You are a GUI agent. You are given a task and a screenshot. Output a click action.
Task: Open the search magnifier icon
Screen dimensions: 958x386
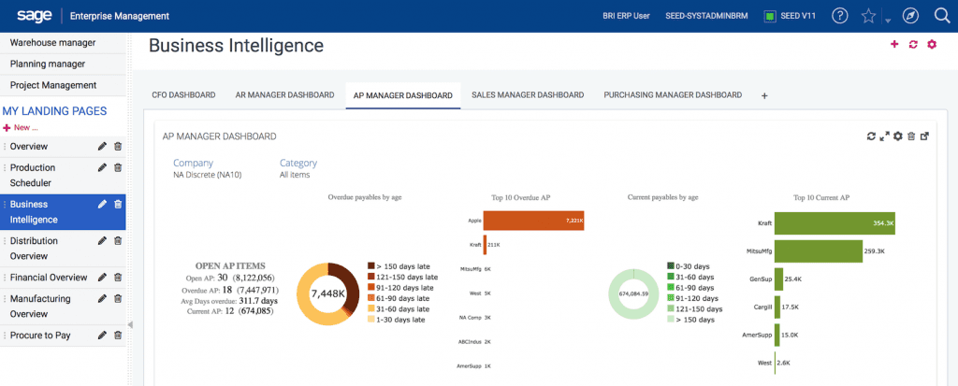942,16
